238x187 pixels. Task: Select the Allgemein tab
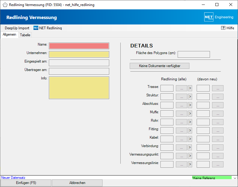[9, 34]
